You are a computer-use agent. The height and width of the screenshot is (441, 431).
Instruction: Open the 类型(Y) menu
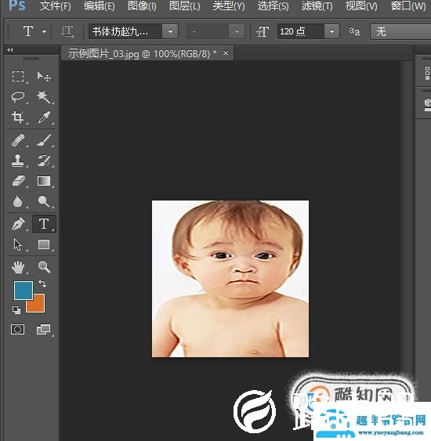point(229,6)
